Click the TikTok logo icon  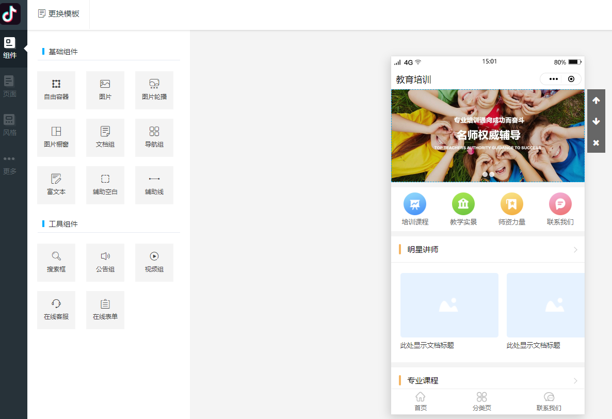[x=10, y=13]
